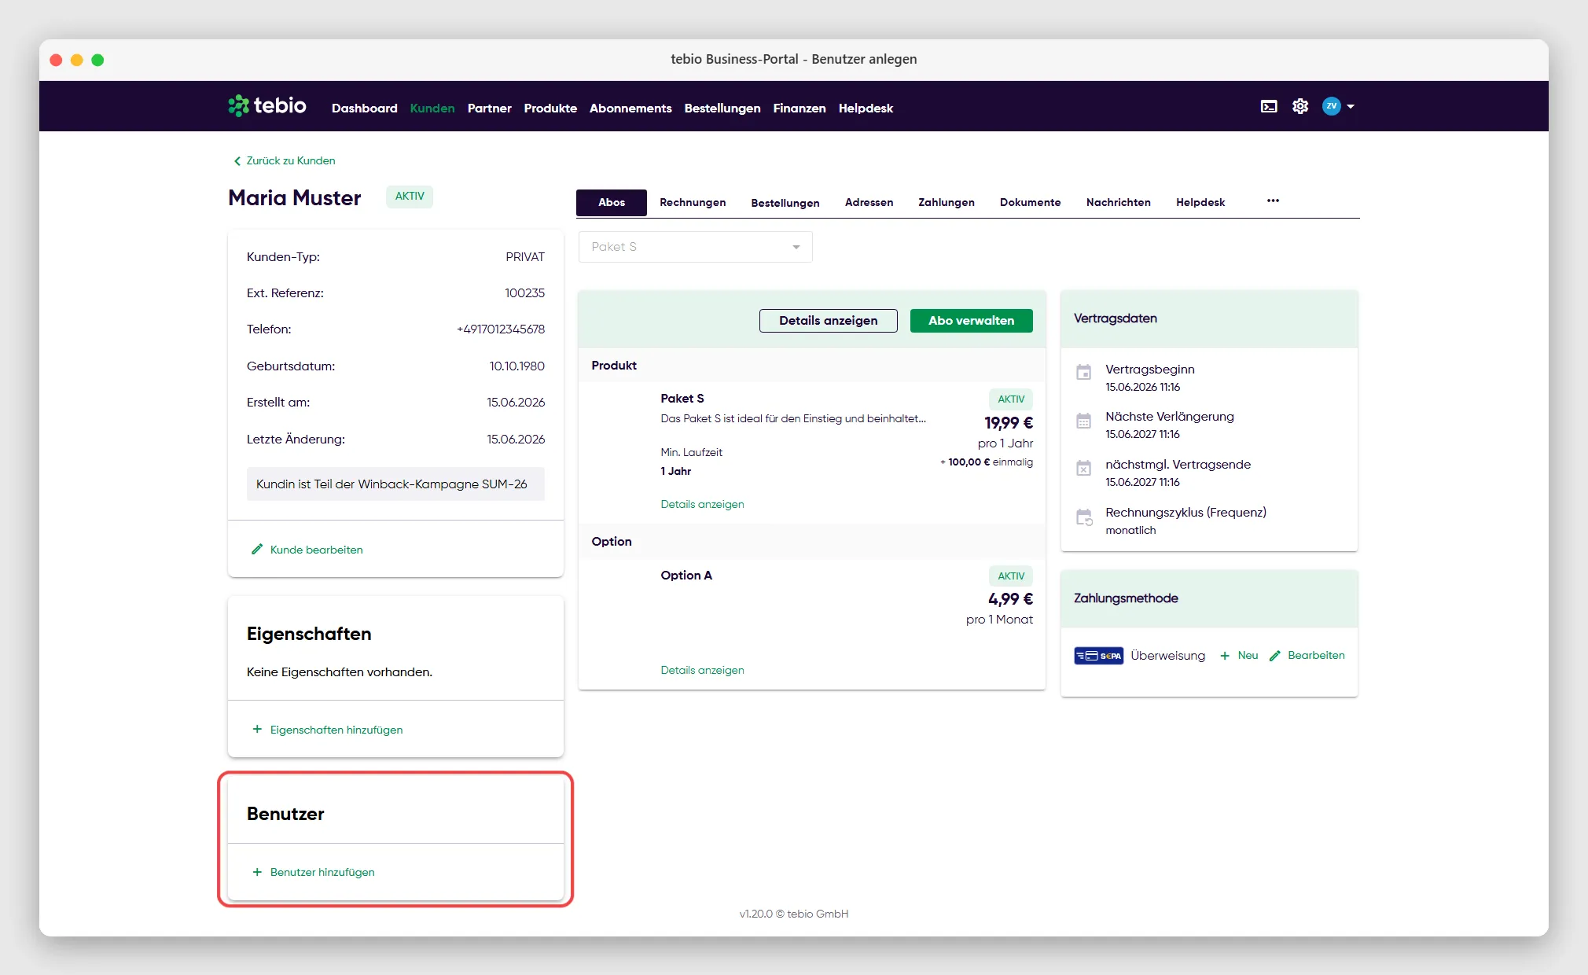
Task: Open Helpdesk in the top navigation
Action: (866, 108)
